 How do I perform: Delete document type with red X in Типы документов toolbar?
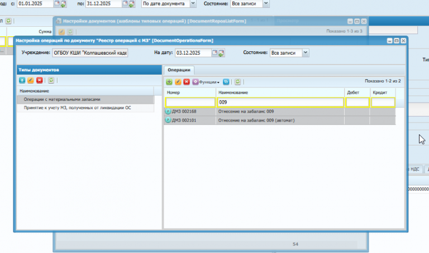click(40, 80)
